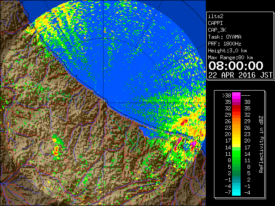Click the Height:3.0 km text
The width and height of the screenshot is (275, 206).
pos(227,51)
